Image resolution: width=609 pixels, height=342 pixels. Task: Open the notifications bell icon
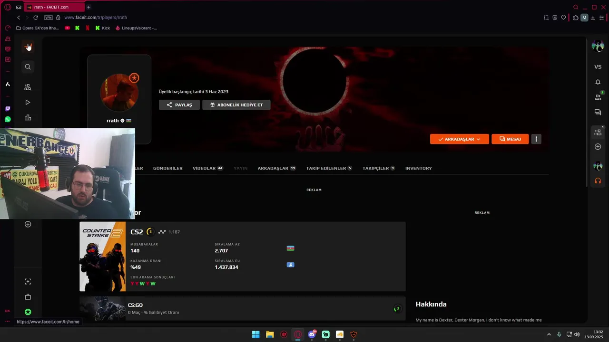[598, 82]
